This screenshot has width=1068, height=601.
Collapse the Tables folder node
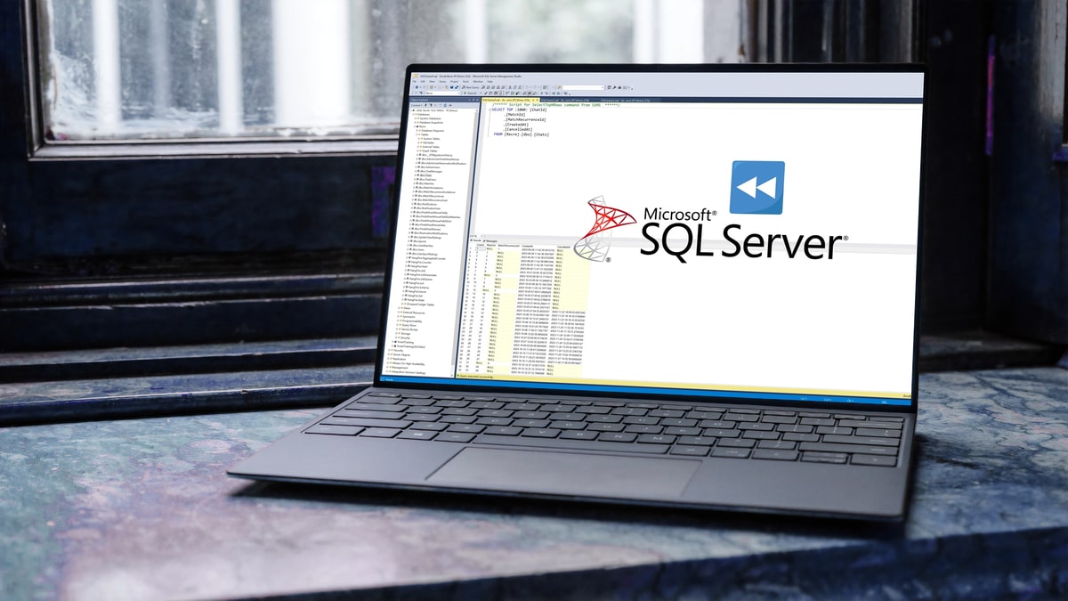point(418,134)
